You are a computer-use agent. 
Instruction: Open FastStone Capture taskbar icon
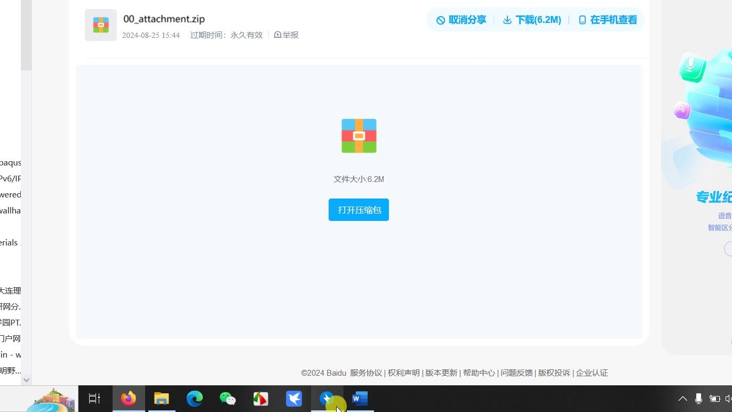[x=261, y=399]
